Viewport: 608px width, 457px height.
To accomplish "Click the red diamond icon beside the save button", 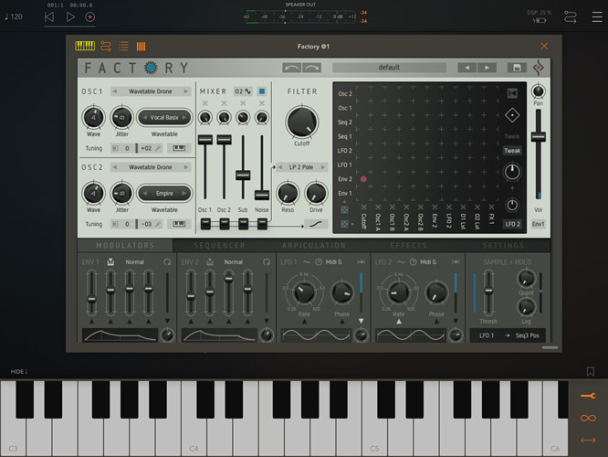I will (x=539, y=68).
